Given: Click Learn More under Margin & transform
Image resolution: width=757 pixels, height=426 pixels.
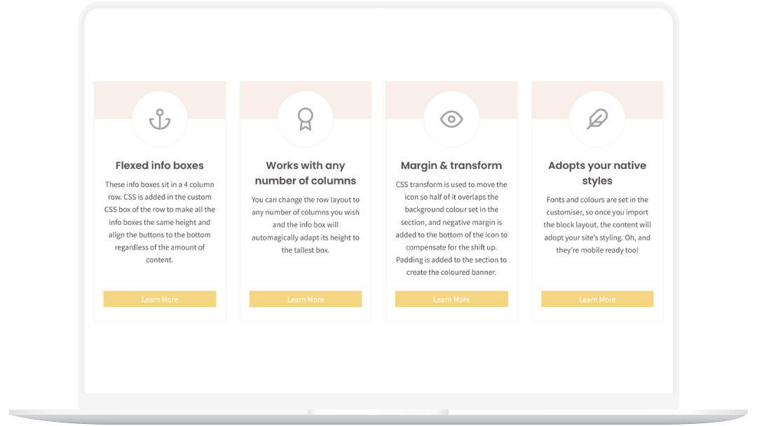Looking at the screenshot, I should [x=451, y=299].
